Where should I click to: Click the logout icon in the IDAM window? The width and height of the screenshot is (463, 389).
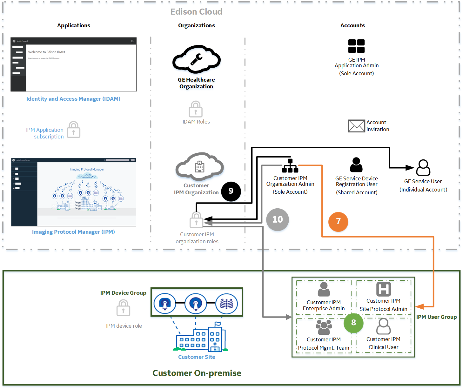[132, 41]
